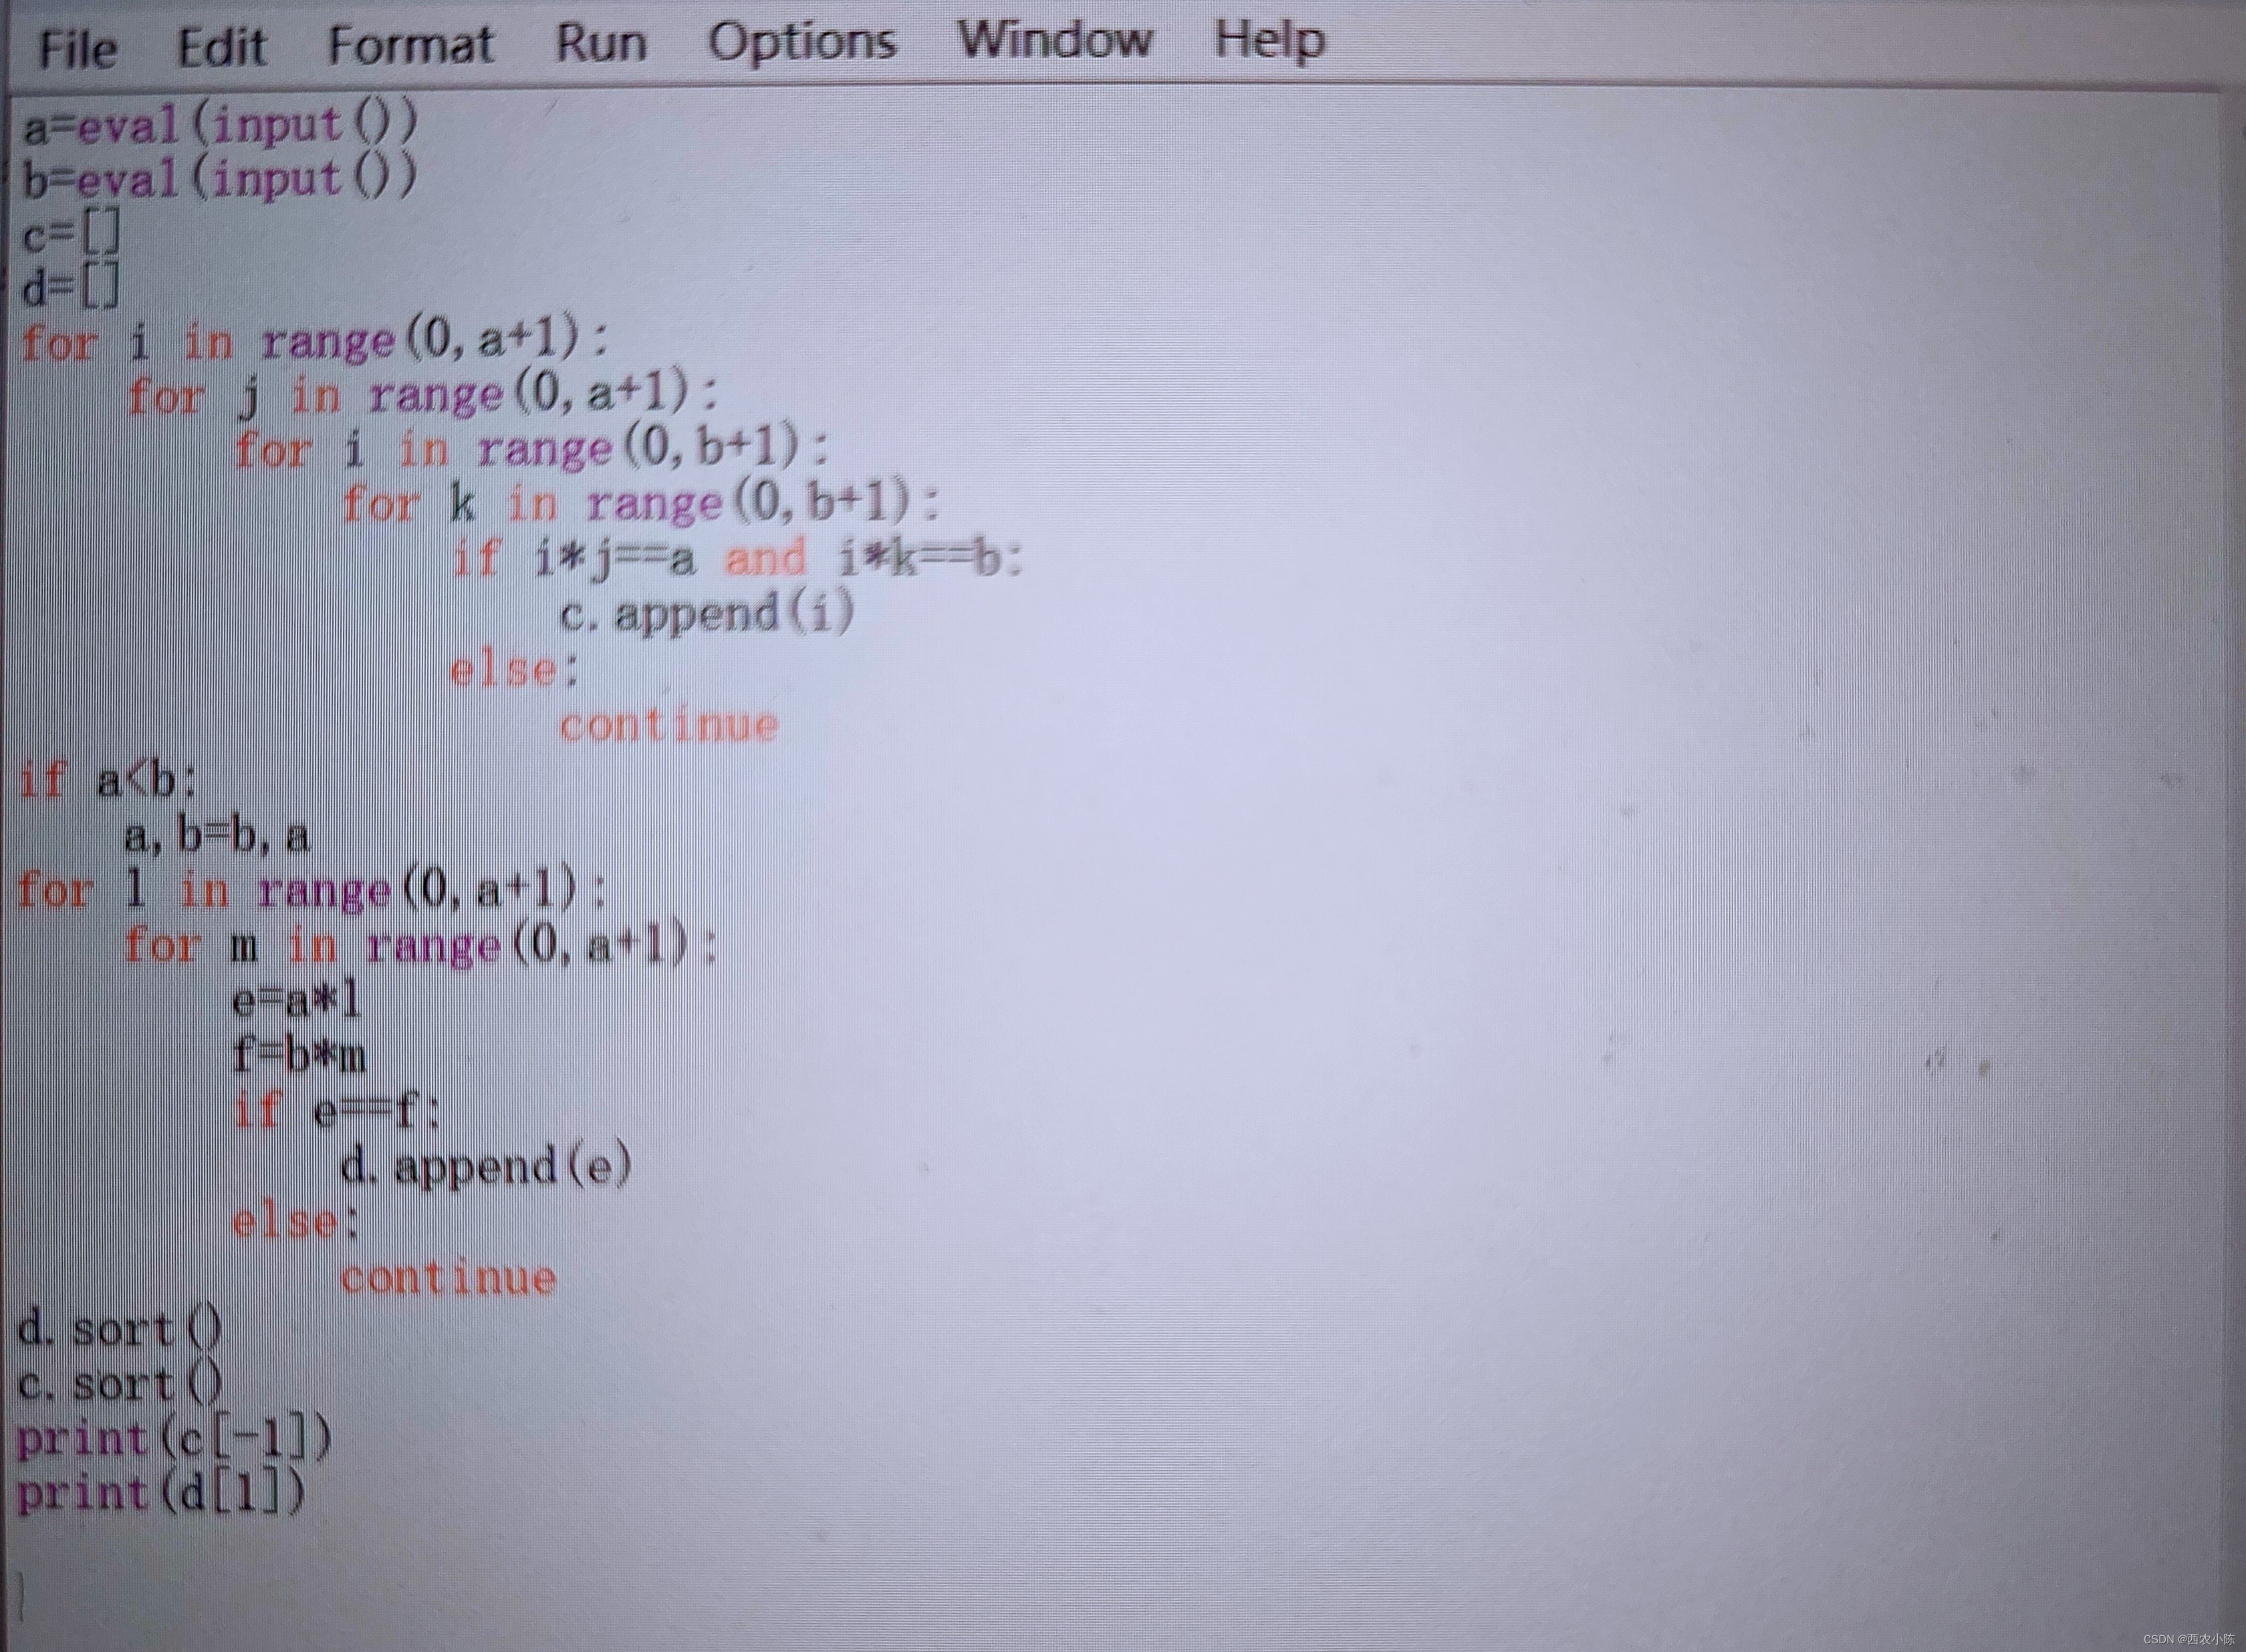Click the c.append(i) line

(x=708, y=613)
